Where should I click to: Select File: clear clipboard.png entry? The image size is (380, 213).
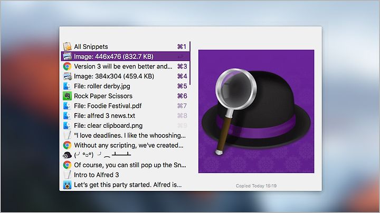(125, 126)
